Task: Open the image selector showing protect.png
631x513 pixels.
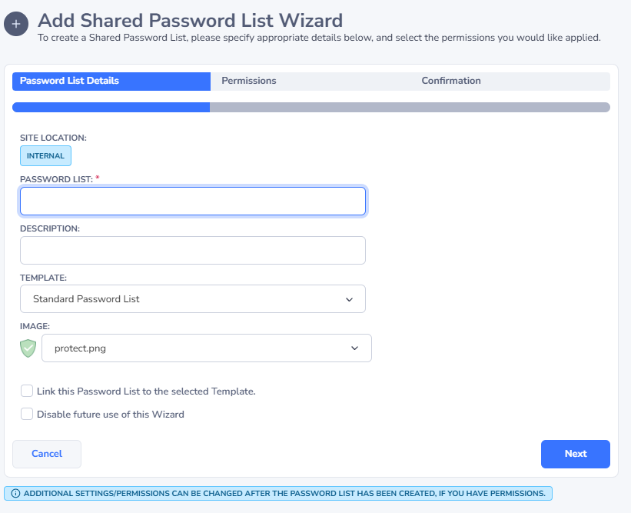Action: (206, 348)
